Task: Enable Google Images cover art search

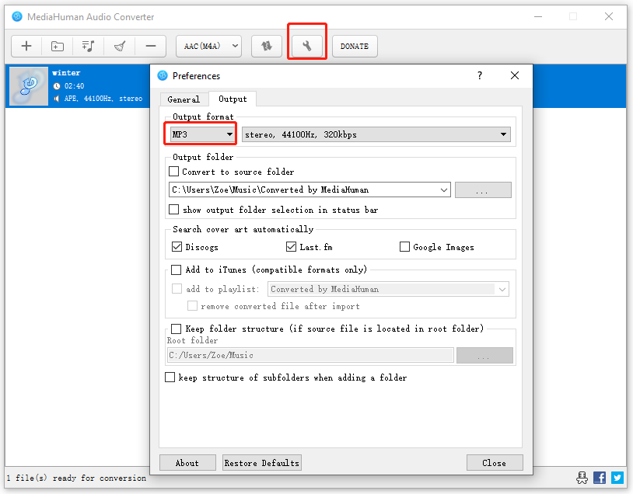Action: [x=404, y=246]
